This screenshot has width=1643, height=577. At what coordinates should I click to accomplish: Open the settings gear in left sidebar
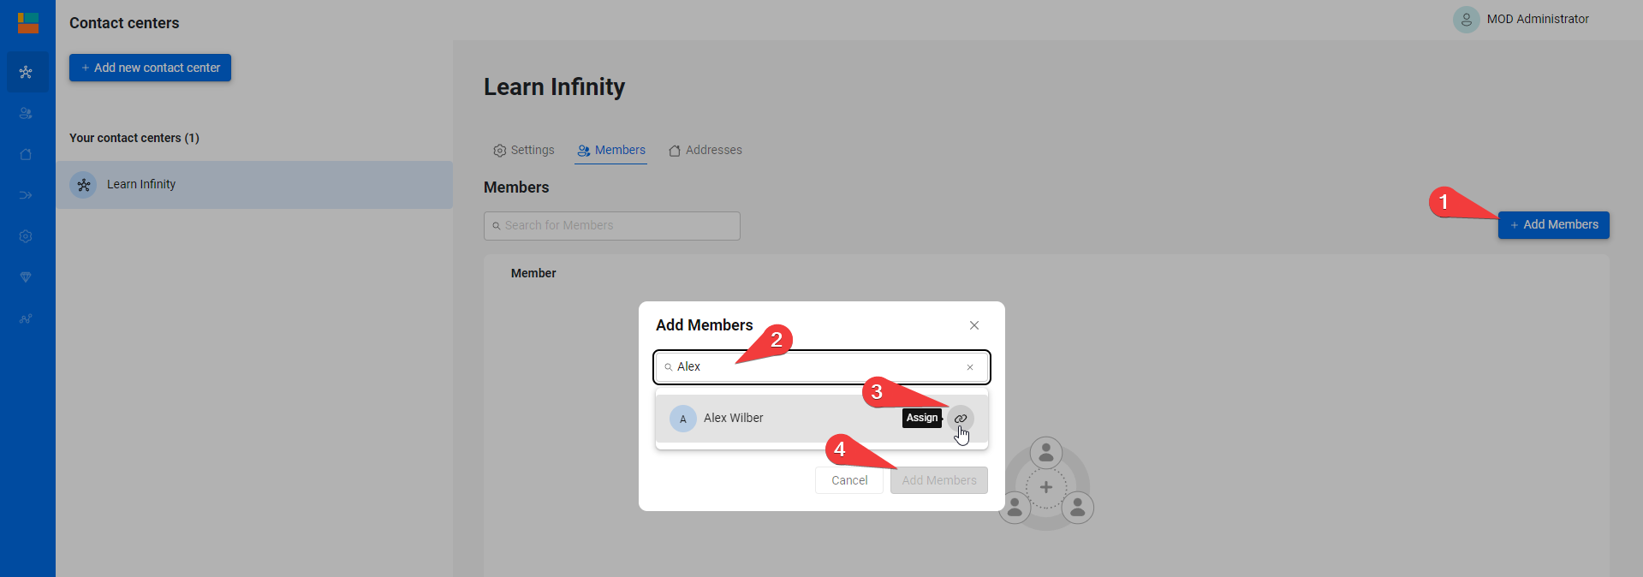click(x=26, y=236)
